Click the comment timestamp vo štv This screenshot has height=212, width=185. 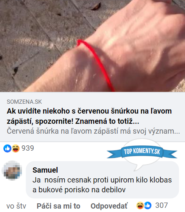(16, 206)
